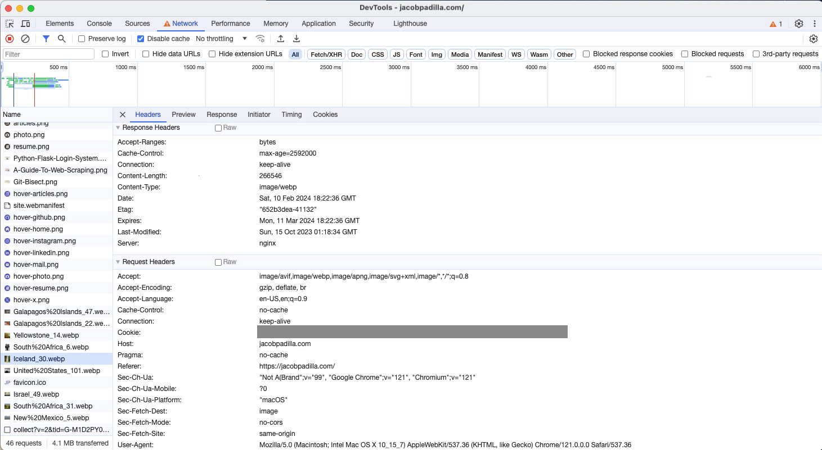Select the Inspect element cursor tool
This screenshot has width=822, height=450.
9,24
